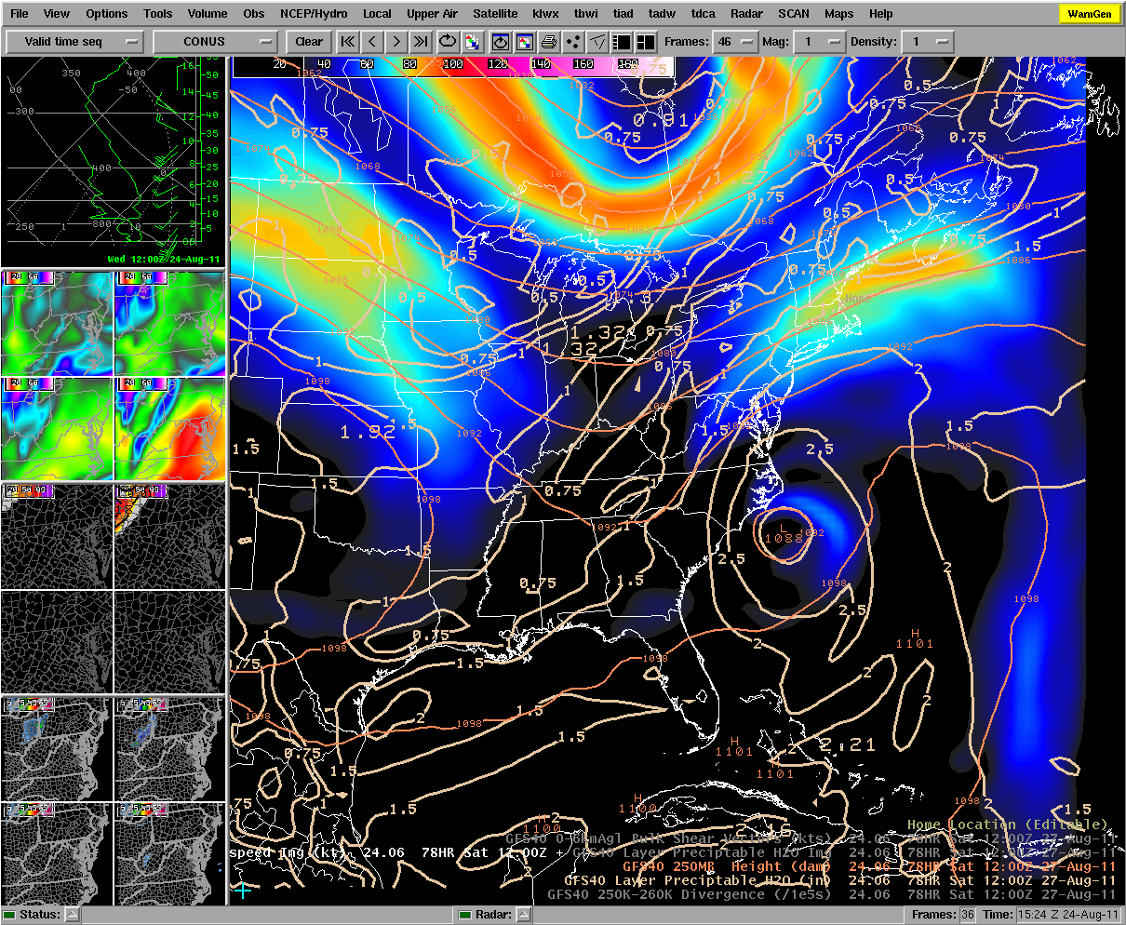The width and height of the screenshot is (1126, 925).
Task: Open the NCEP/Hydro menu
Action: click(315, 14)
